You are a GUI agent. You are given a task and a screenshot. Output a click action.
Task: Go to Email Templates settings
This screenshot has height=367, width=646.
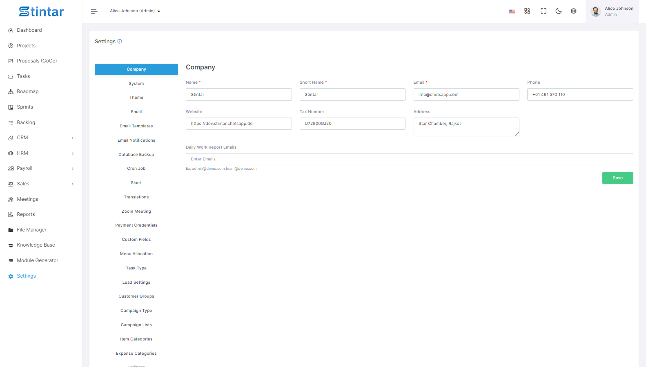click(x=136, y=126)
